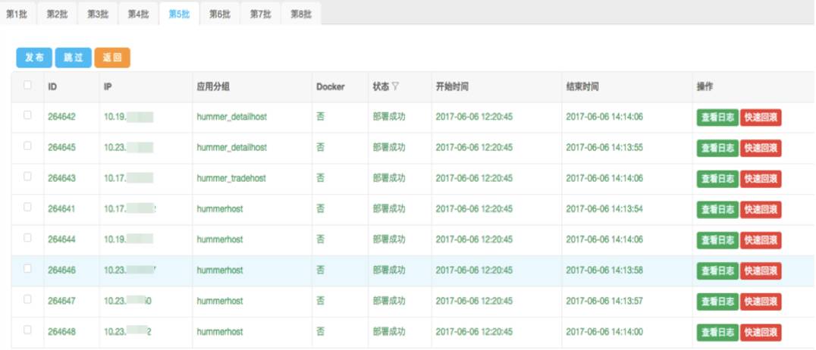Click end time 2017-06-06 14:13:58
Image resolution: width=816 pixels, height=350 pixels.
[x=604, y=270]
